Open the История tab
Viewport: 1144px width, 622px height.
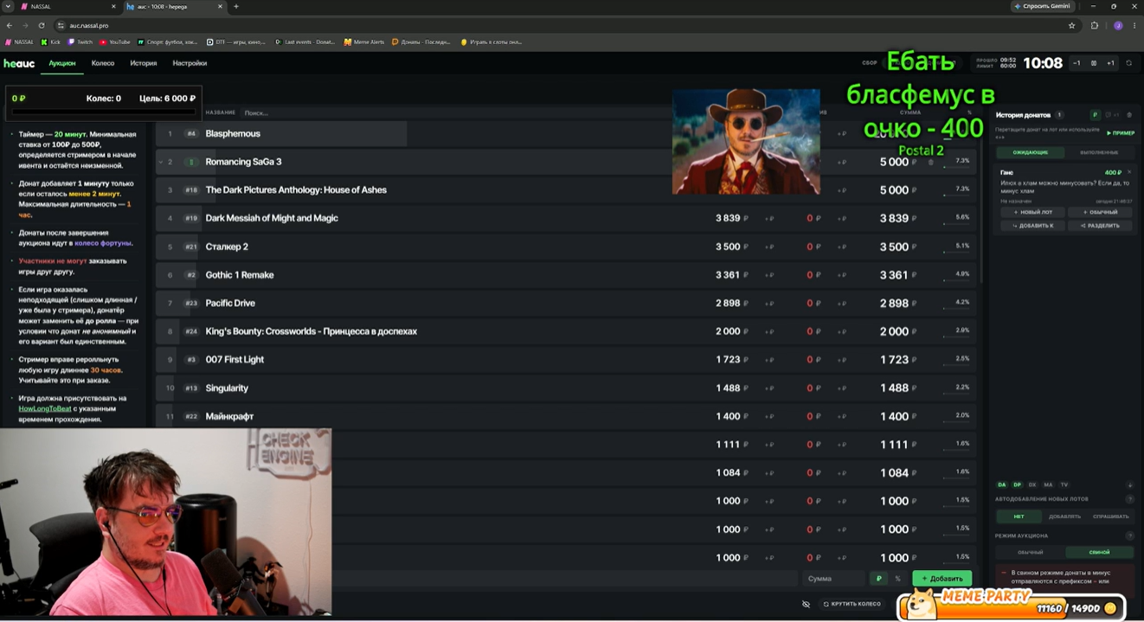click(x=144, y=63)
